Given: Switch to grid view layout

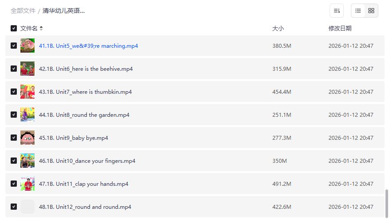Looking at the screenshot, I should 371,11.
